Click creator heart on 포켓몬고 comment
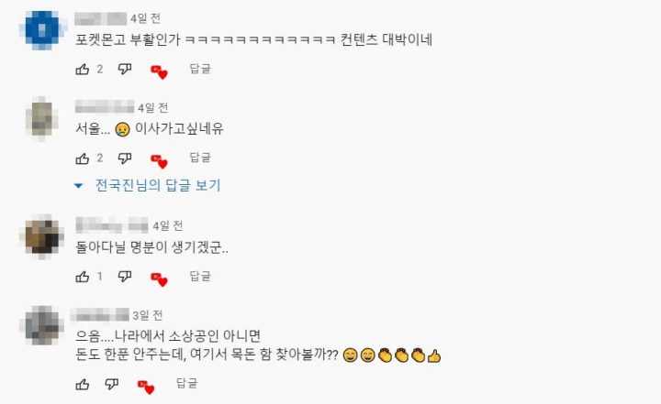 (159, 72)
